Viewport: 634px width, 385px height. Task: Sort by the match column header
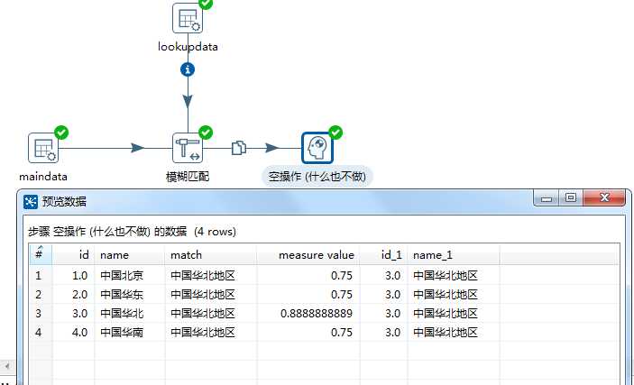click(211, 255)
